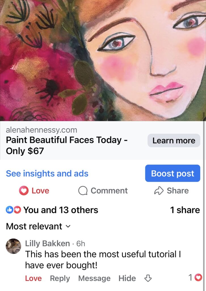Click the Comment speech bubble icon
The image size is (206, 291).
click(x=83, y=191)
